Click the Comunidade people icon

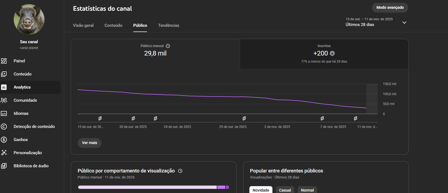pyautogui.click(x=4, y=100)
